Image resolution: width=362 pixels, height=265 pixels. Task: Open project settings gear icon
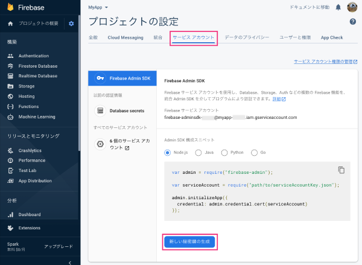(x=71, y=24)
